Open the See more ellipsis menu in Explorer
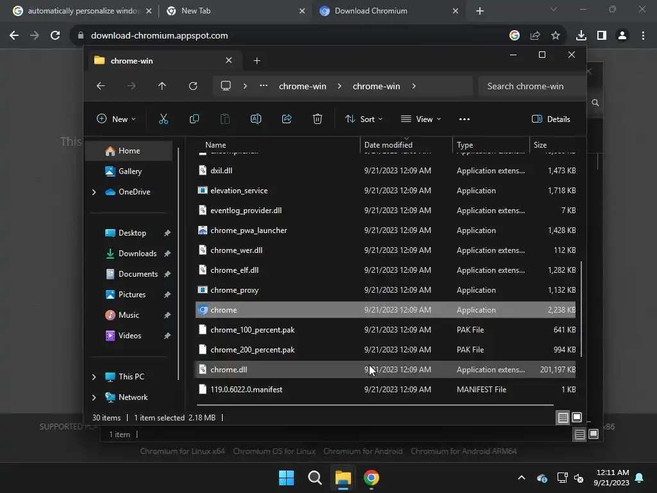This screenshot has width=657, height=493. (x=465, y=119)
